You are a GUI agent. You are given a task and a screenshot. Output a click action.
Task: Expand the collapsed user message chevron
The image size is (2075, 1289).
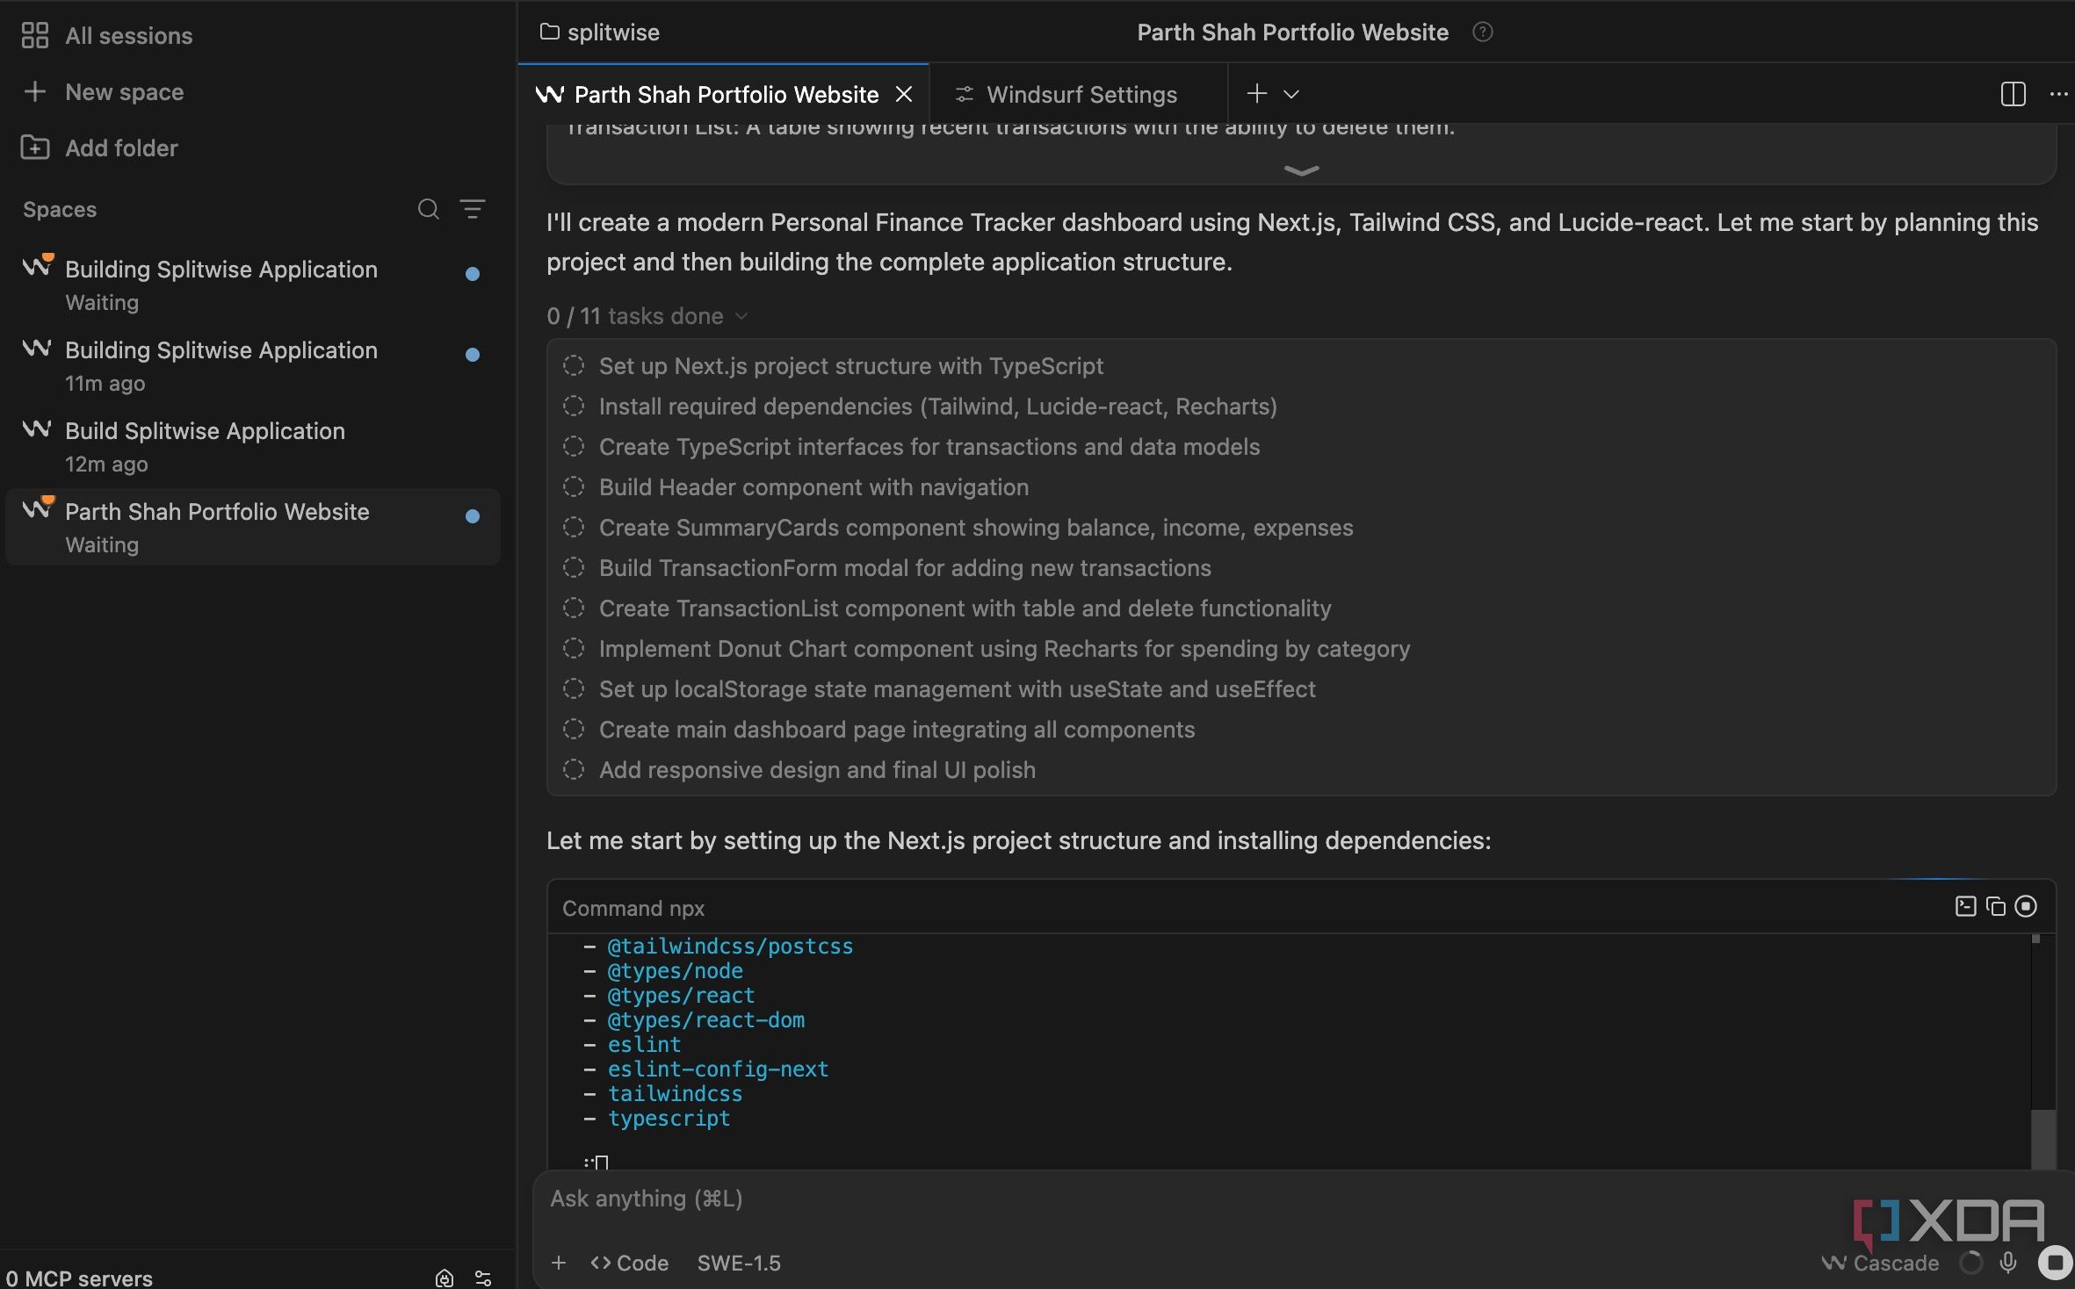click(x=1301, y=170)
